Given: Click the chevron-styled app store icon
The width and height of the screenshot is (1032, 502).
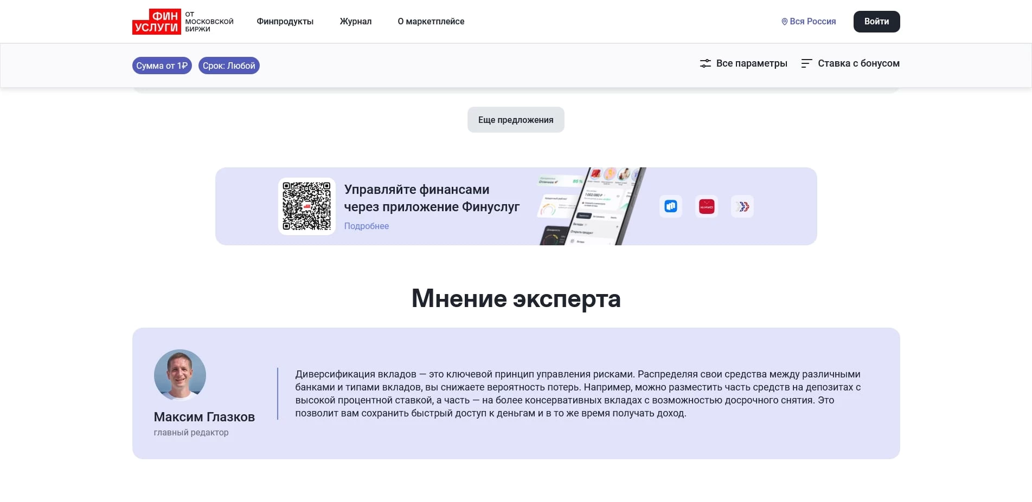Looking at the screenshot, I should pyautogui.click(x=742, y=206).
